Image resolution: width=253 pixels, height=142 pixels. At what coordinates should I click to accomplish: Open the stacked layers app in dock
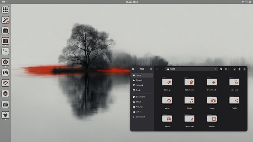(5, 94)
